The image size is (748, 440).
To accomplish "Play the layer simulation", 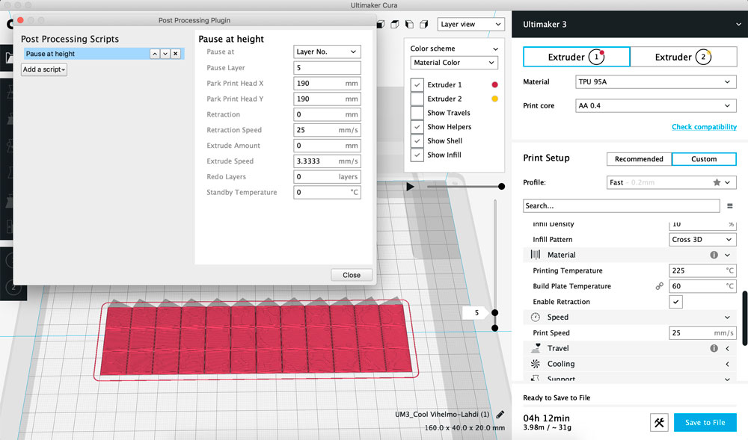I will 410,187.
